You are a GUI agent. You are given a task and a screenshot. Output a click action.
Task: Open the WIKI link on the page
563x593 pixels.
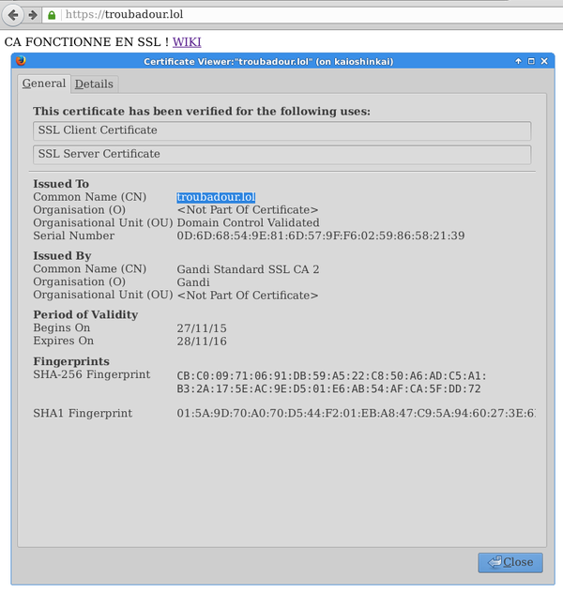186,42
